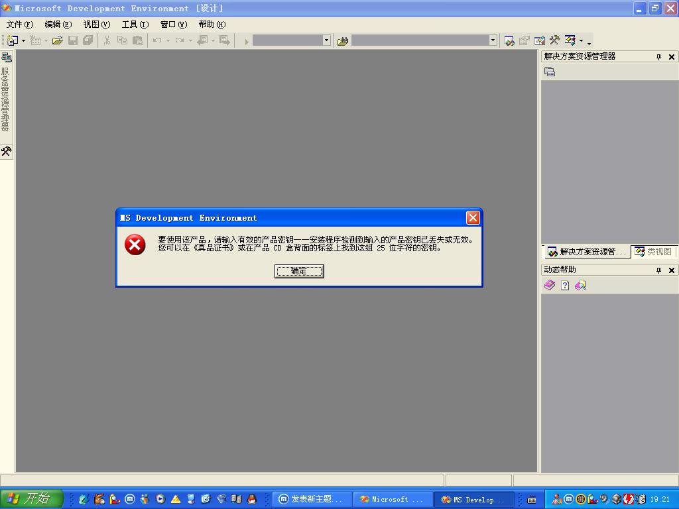
Task: Switch to the 解决方案资源管... tab
Action: coord(586,251)
